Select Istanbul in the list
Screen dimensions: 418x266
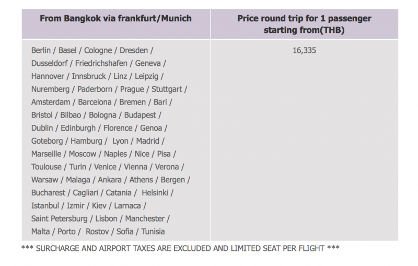pyautogui.click(x=45, y=206)
